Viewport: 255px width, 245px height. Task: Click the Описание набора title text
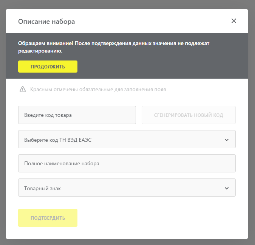(x=46, y=22)
